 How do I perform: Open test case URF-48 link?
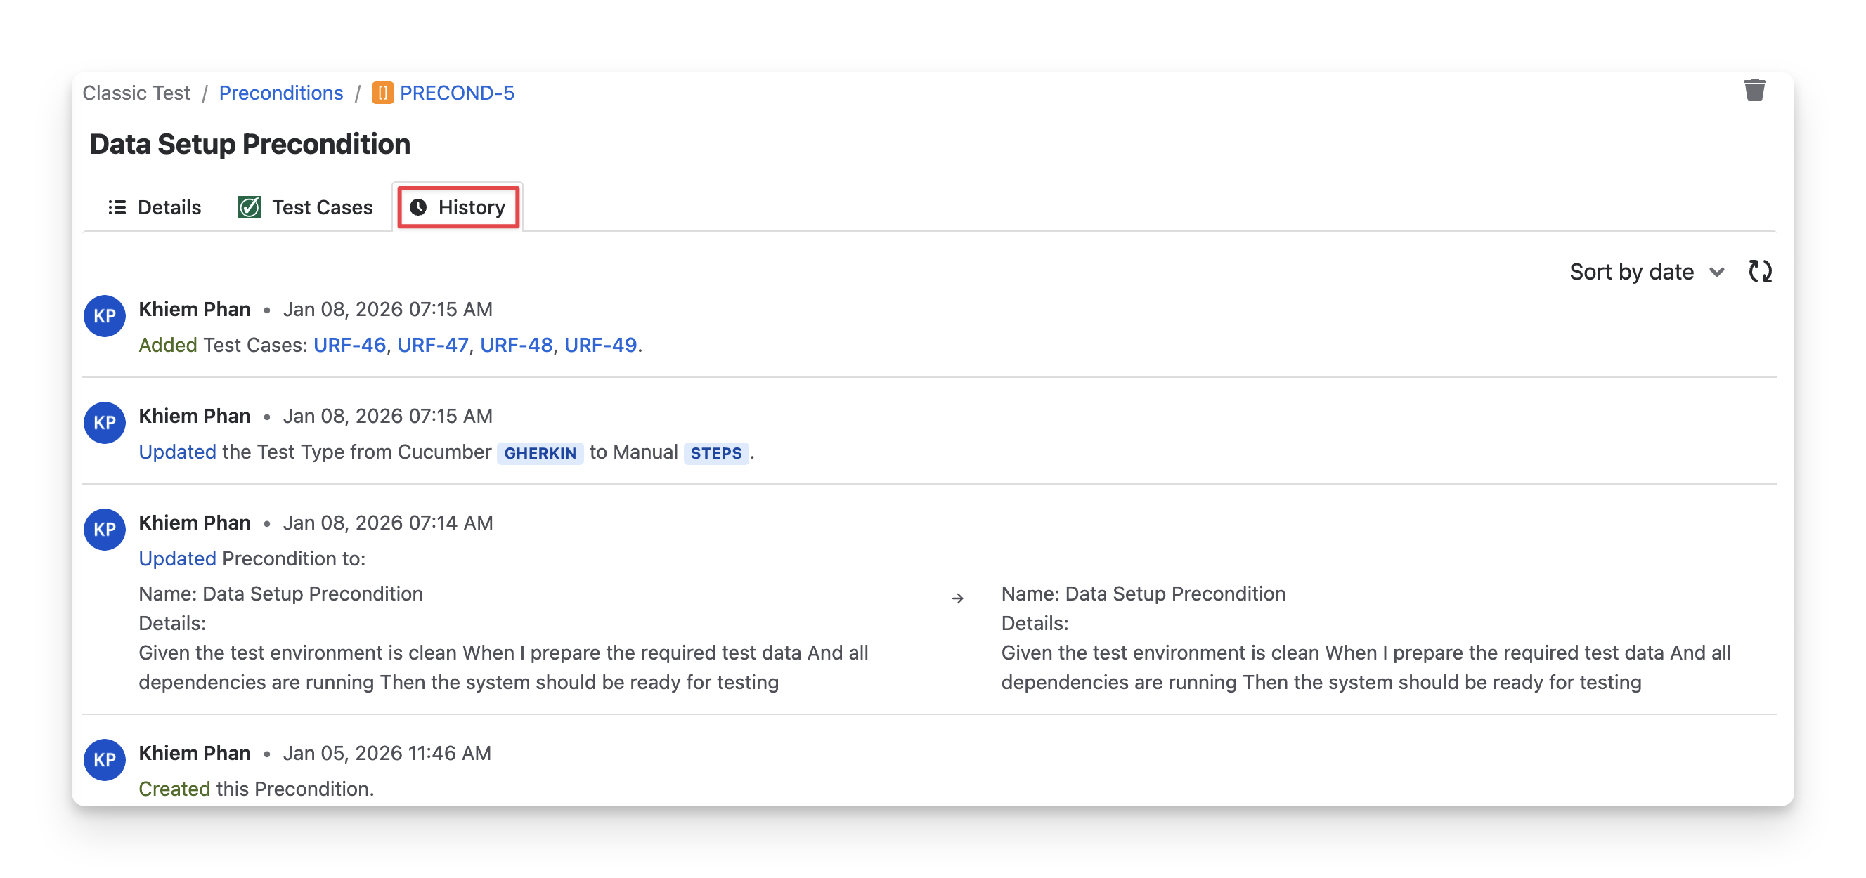point(516,346)
